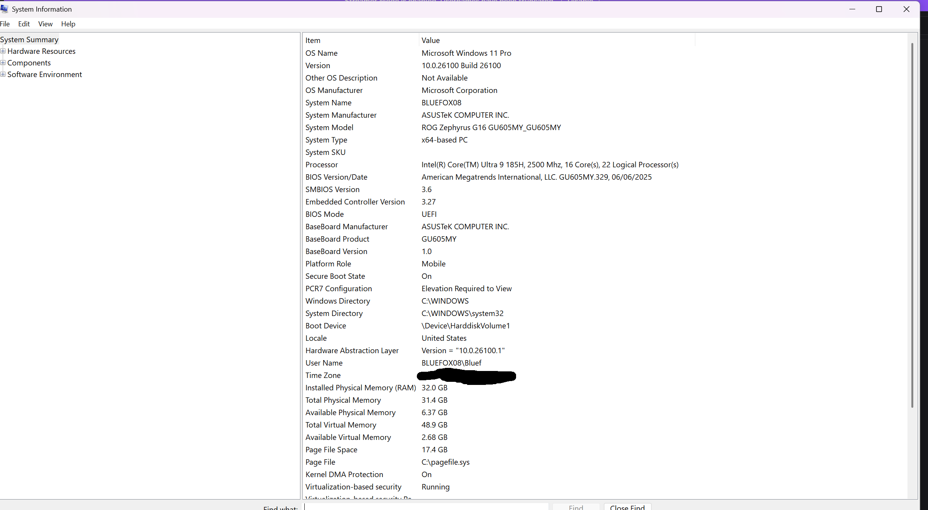Click the BIOS Mode row label
Screen dimensions: 928x510
pyautogui.click(x=324, y=214)
